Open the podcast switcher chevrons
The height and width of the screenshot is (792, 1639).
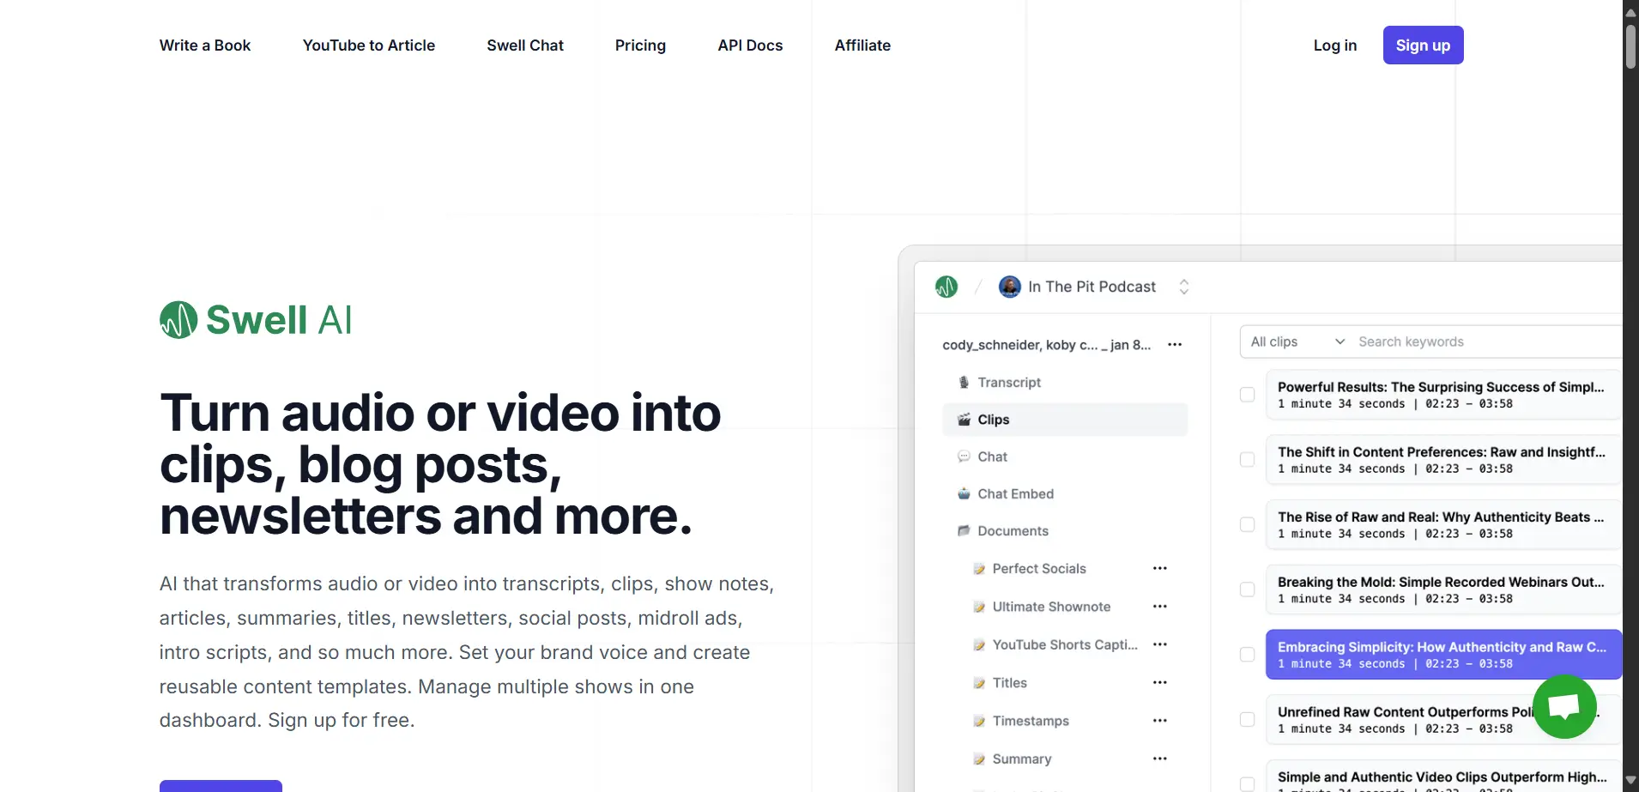click(1183, 287)
